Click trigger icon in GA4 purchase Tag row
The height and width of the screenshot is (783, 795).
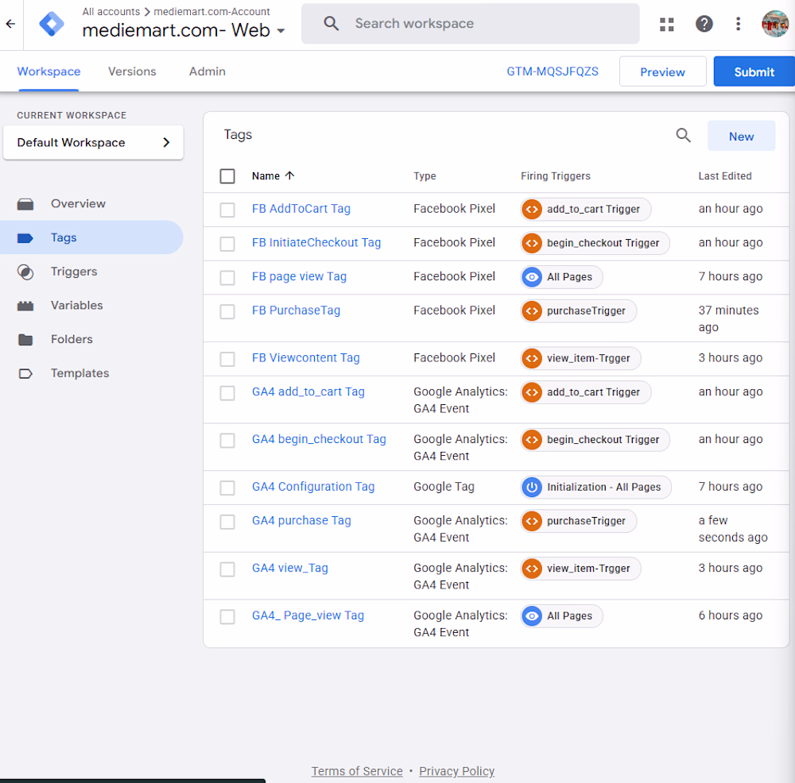point(532,521)
